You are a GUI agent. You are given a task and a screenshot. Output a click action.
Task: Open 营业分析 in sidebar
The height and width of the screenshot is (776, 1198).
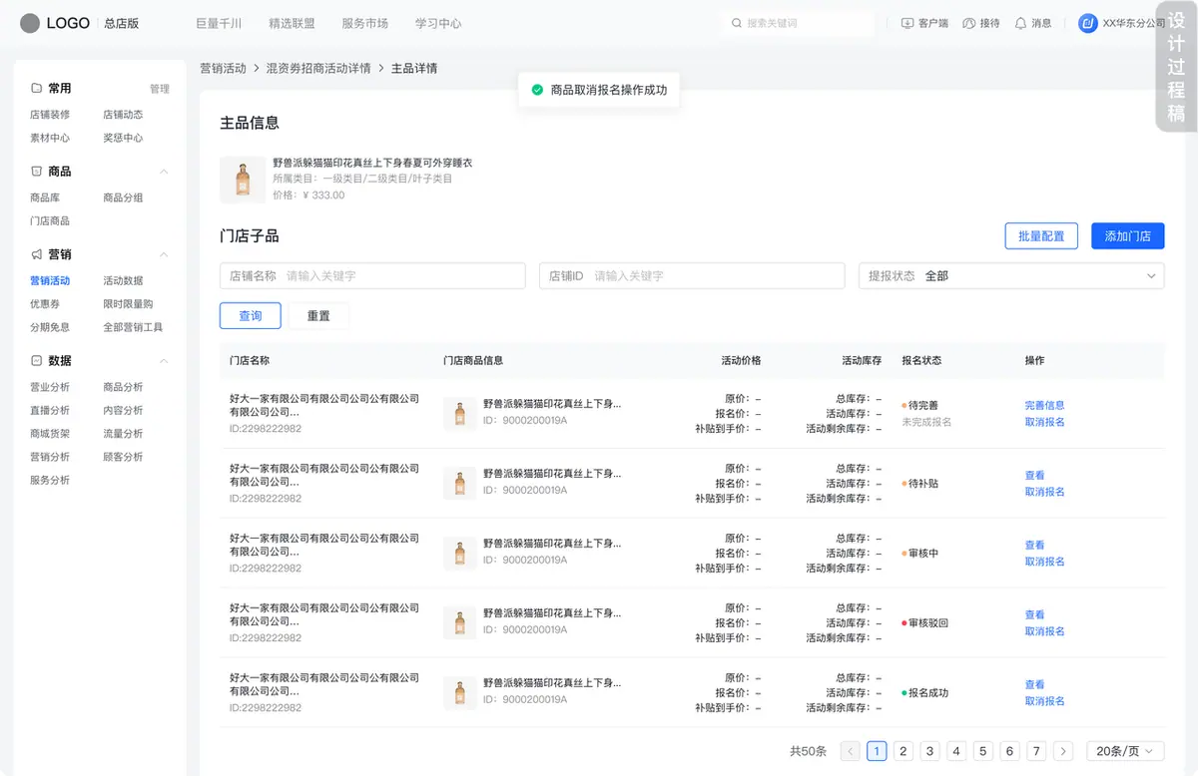(50, 387)
